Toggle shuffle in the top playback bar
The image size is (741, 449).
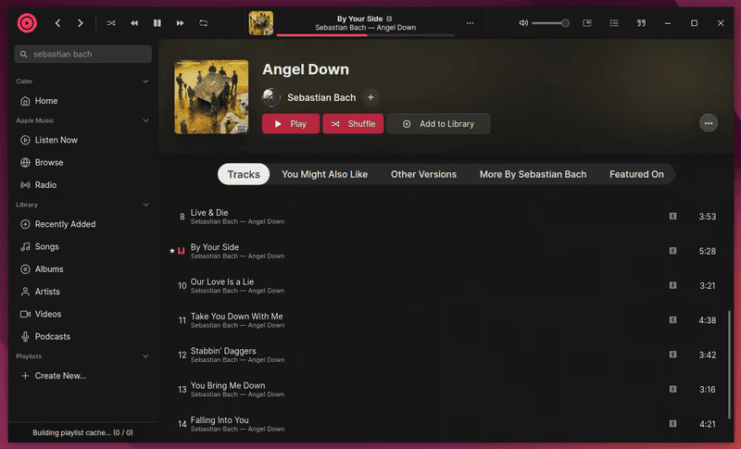tap(111, 22)
